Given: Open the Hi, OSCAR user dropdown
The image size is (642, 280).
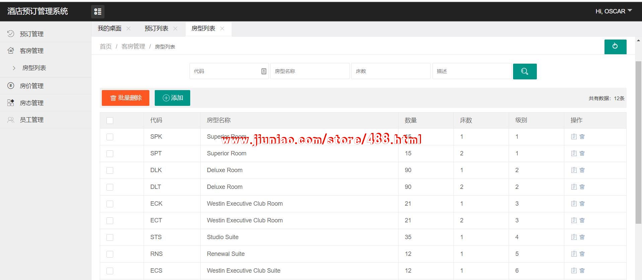Looking at the screenshot, I should click(x=613, y=11).
